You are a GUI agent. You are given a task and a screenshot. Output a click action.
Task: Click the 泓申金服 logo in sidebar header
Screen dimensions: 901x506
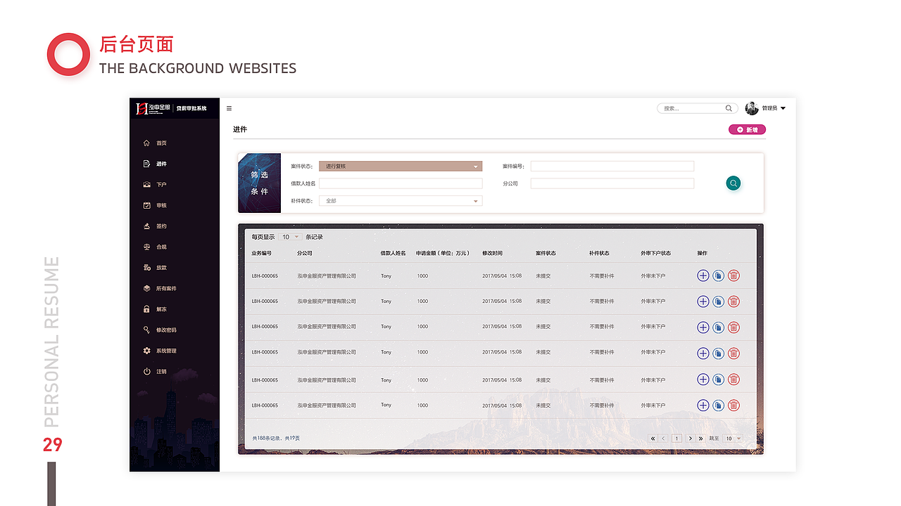(x=153, y=108)
